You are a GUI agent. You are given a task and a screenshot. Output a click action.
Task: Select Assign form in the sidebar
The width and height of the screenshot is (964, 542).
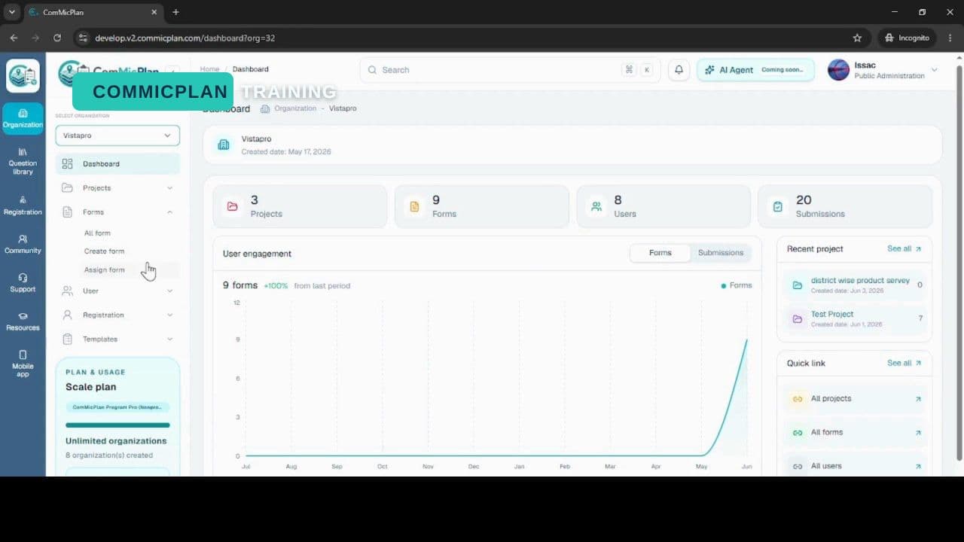pos(105,269)
